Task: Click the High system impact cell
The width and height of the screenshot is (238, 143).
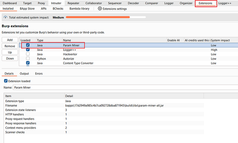Action: (214, 50)
